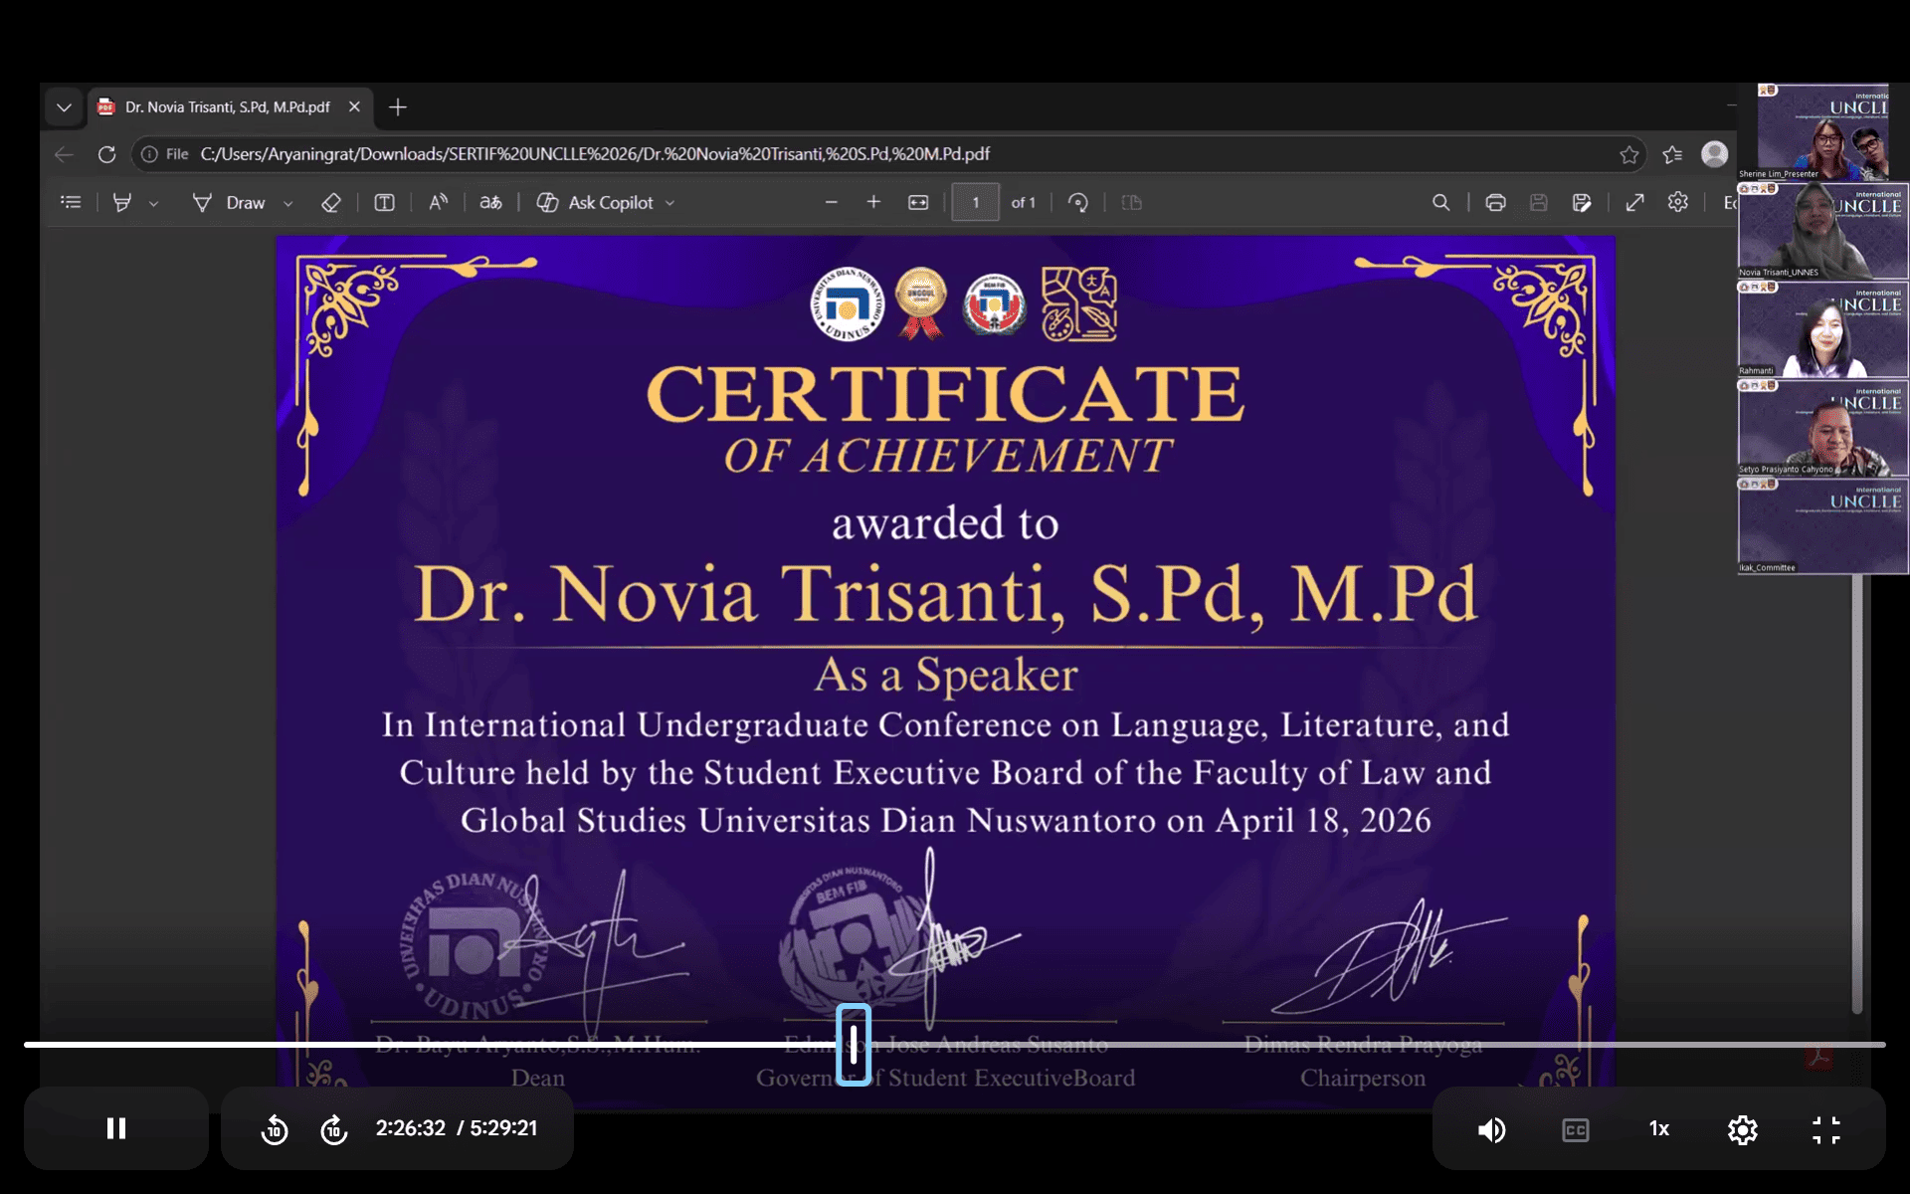Close the Dr. Novia Trisanti PDF tab

[x=354, y=106]
